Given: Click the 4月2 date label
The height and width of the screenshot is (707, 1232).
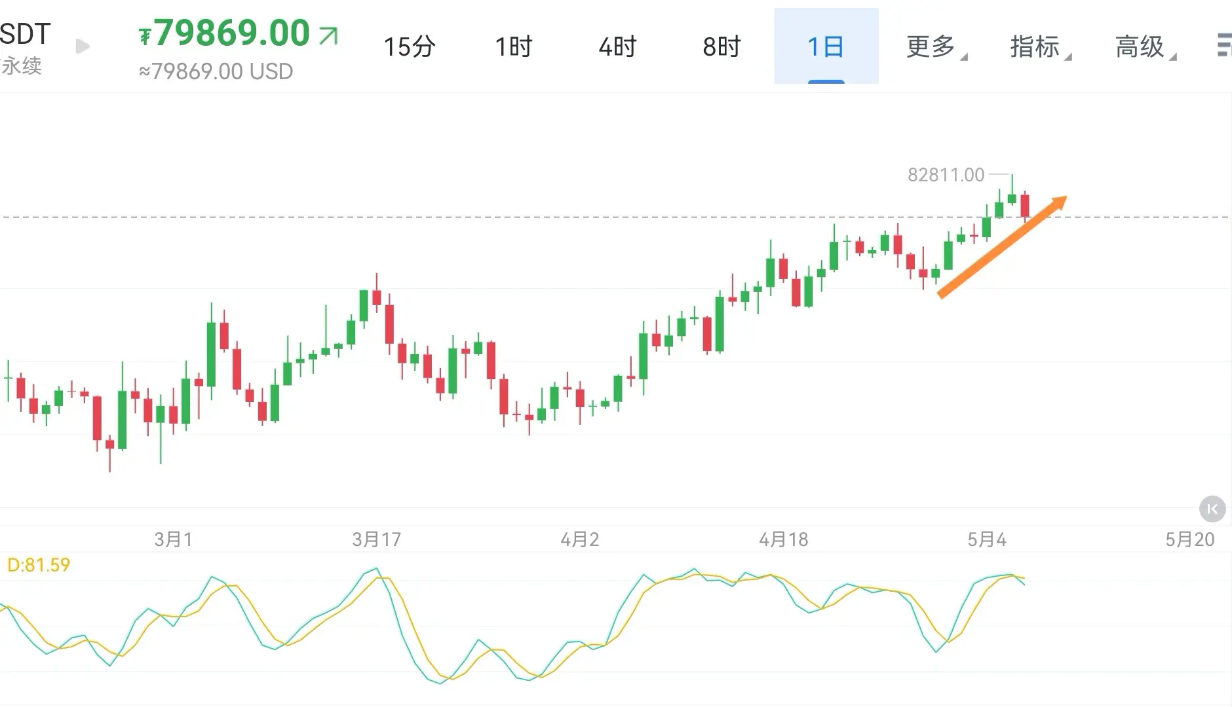Looking at the screenshot, I should point(580,539).
